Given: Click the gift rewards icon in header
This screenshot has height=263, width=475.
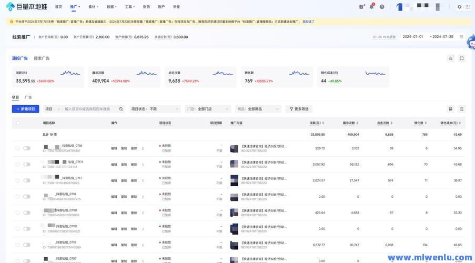Looking at the screenshot, I should tap(361, 7).
